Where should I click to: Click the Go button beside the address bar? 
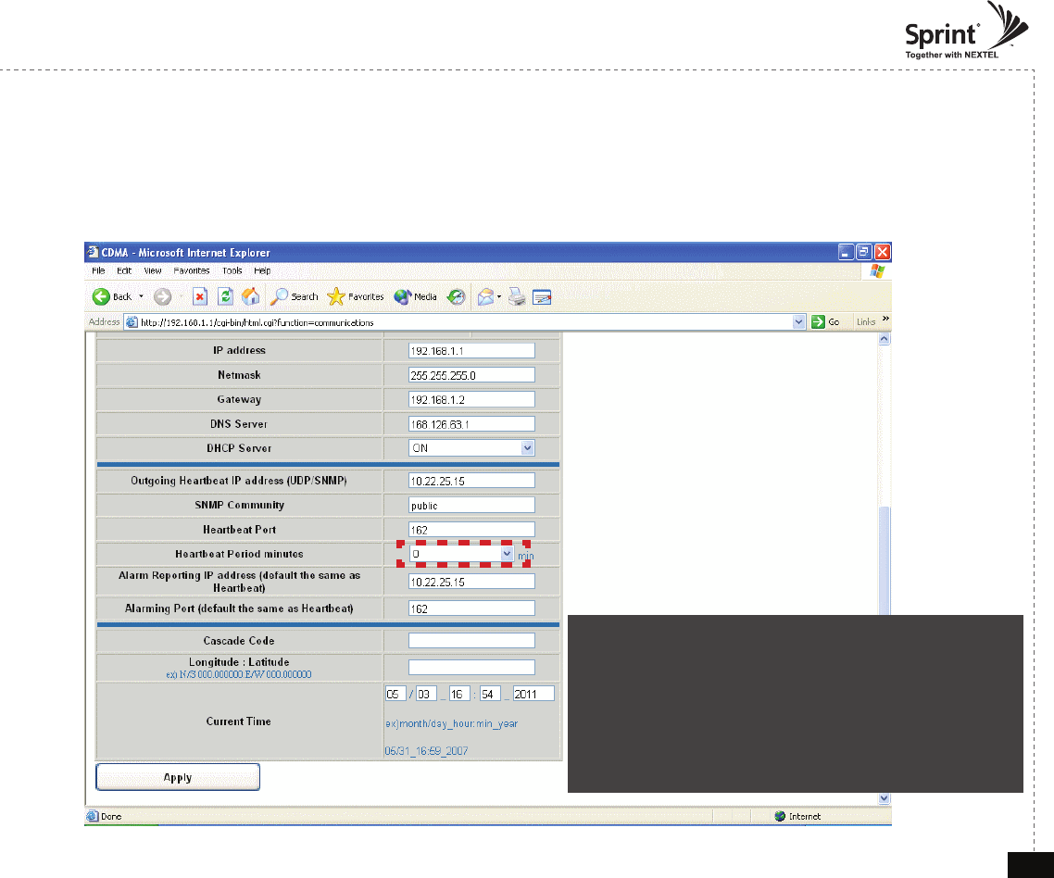[x=825, y=321]
